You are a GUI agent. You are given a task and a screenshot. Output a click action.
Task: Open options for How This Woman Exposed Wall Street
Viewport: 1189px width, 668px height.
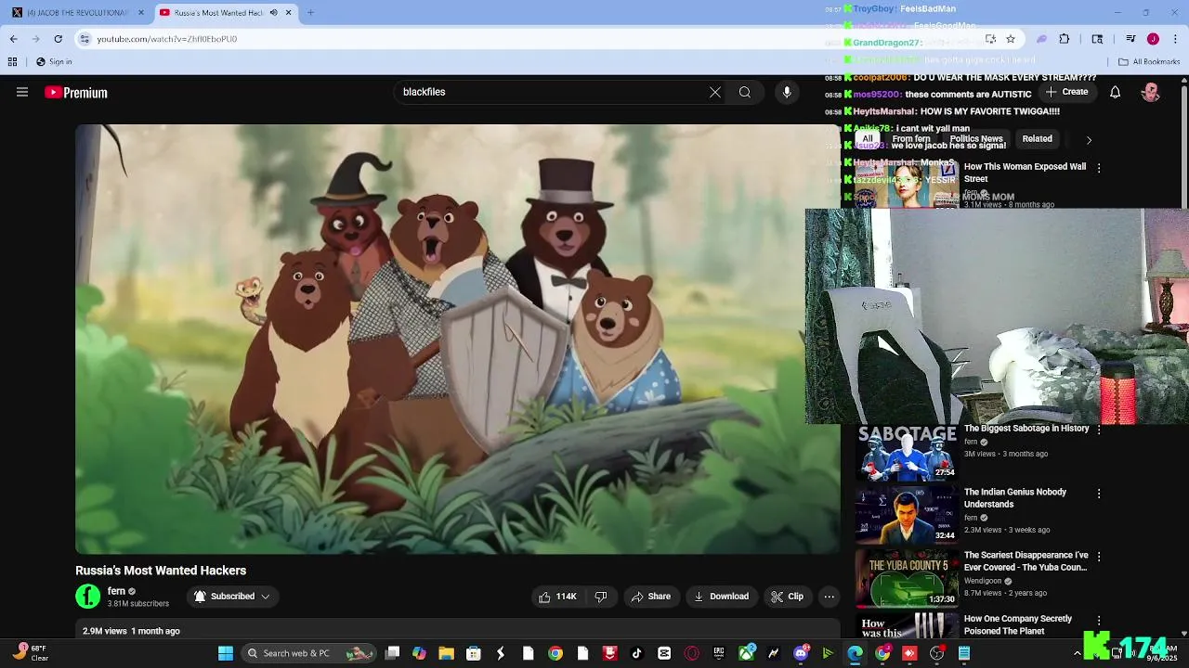coord(1099,168)
